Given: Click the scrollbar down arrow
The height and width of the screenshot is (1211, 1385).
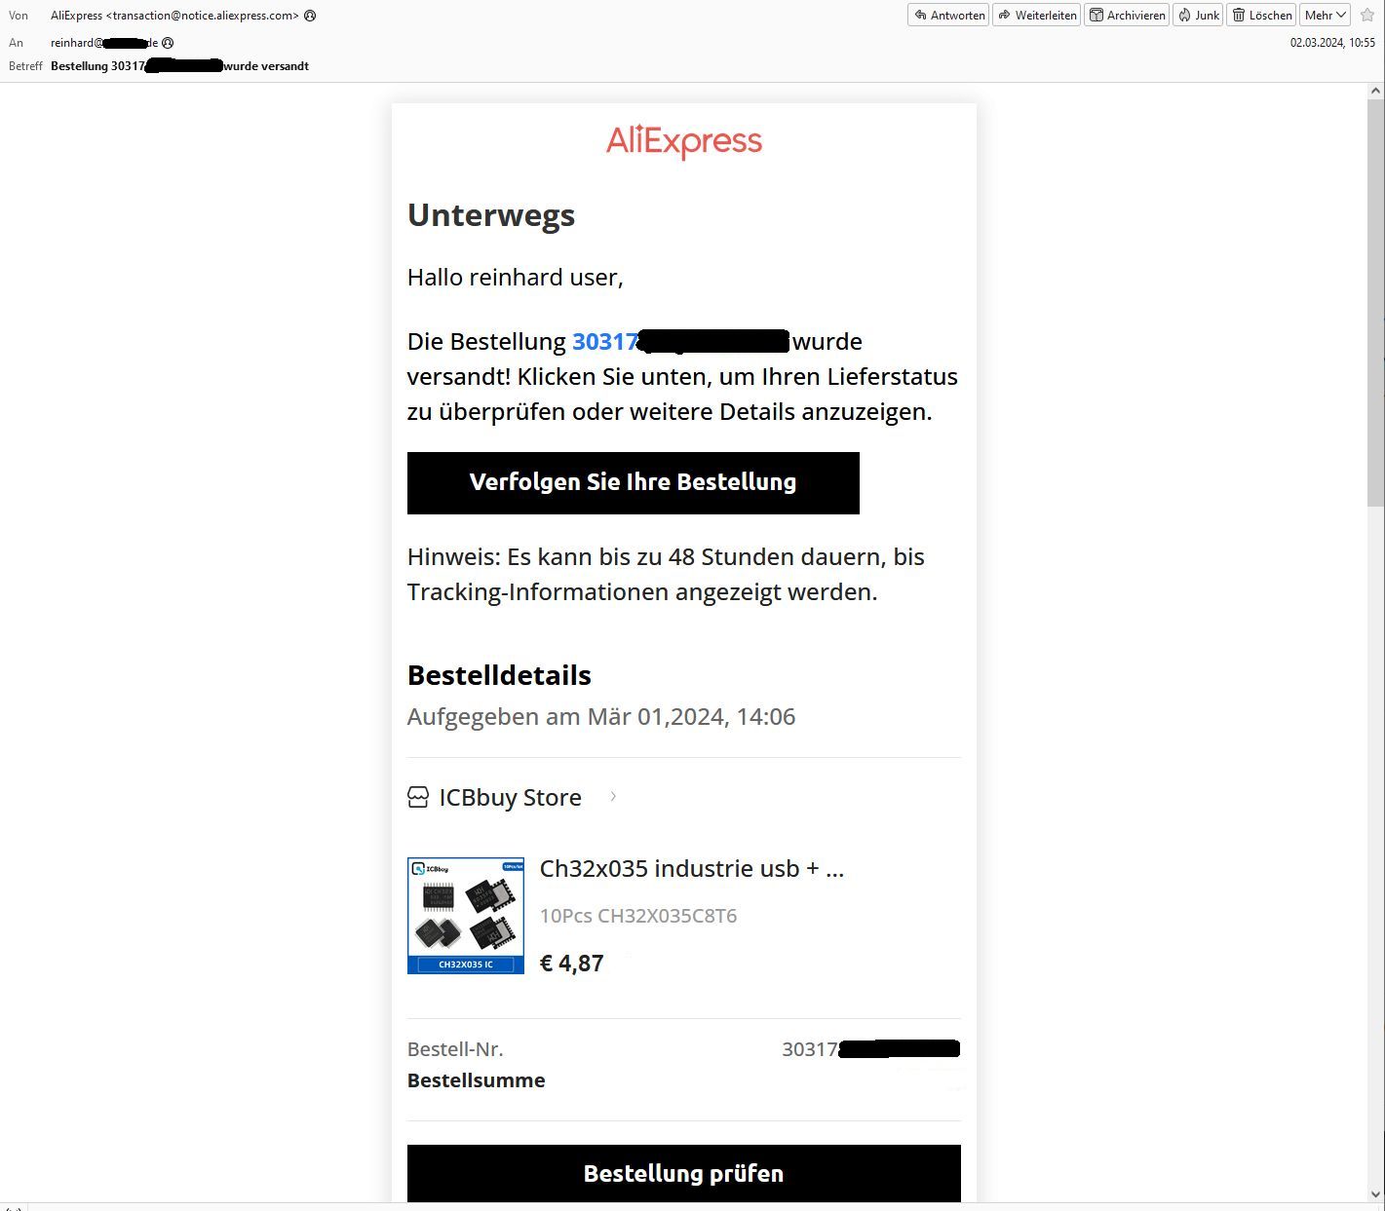Looking at the screenshot, I should pos(1376,1194).
